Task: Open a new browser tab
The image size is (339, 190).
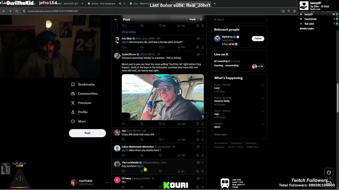Action: pos(215,4)
